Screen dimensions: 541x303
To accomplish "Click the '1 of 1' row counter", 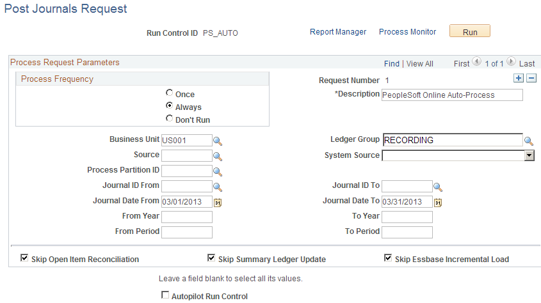I will click(x=494, y=64).
